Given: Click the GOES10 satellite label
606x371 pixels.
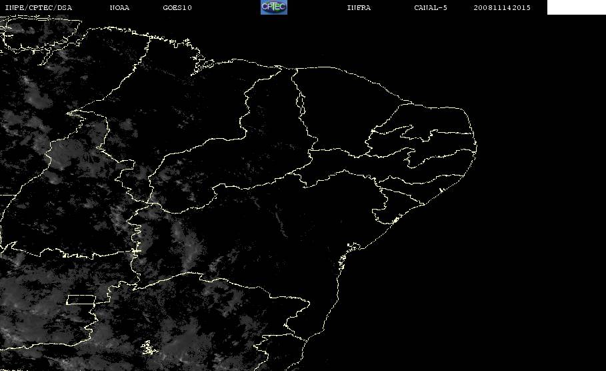Looking at the screenshot, I should pos(177,7).
